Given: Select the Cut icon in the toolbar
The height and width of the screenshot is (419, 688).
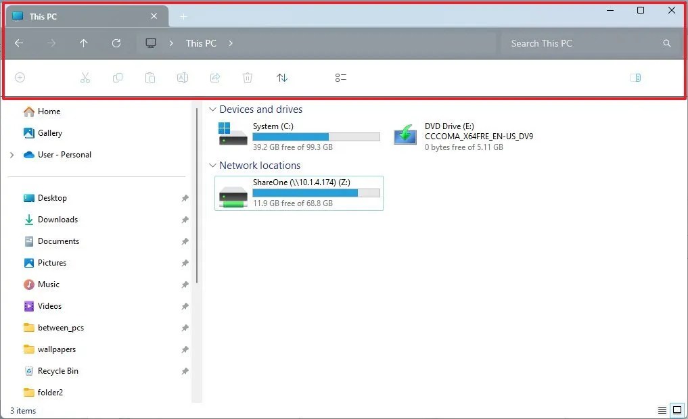Looking at the screenshot, I should [85, 78].
